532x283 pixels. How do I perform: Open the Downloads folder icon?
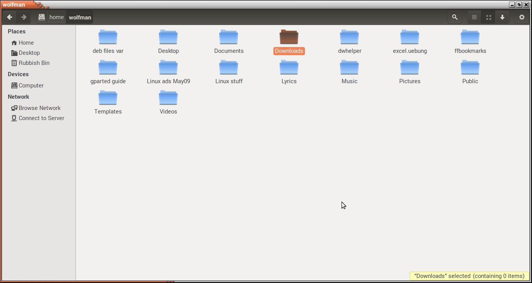(x=289, y=37)
